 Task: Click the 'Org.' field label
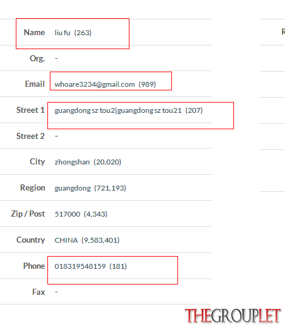37,58
